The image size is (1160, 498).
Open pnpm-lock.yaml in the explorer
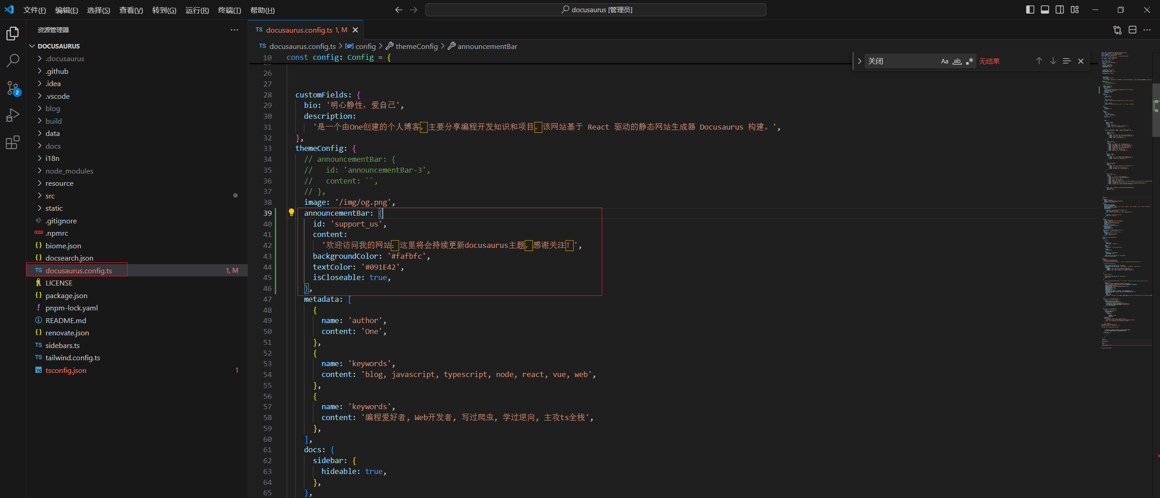(137, 308)
